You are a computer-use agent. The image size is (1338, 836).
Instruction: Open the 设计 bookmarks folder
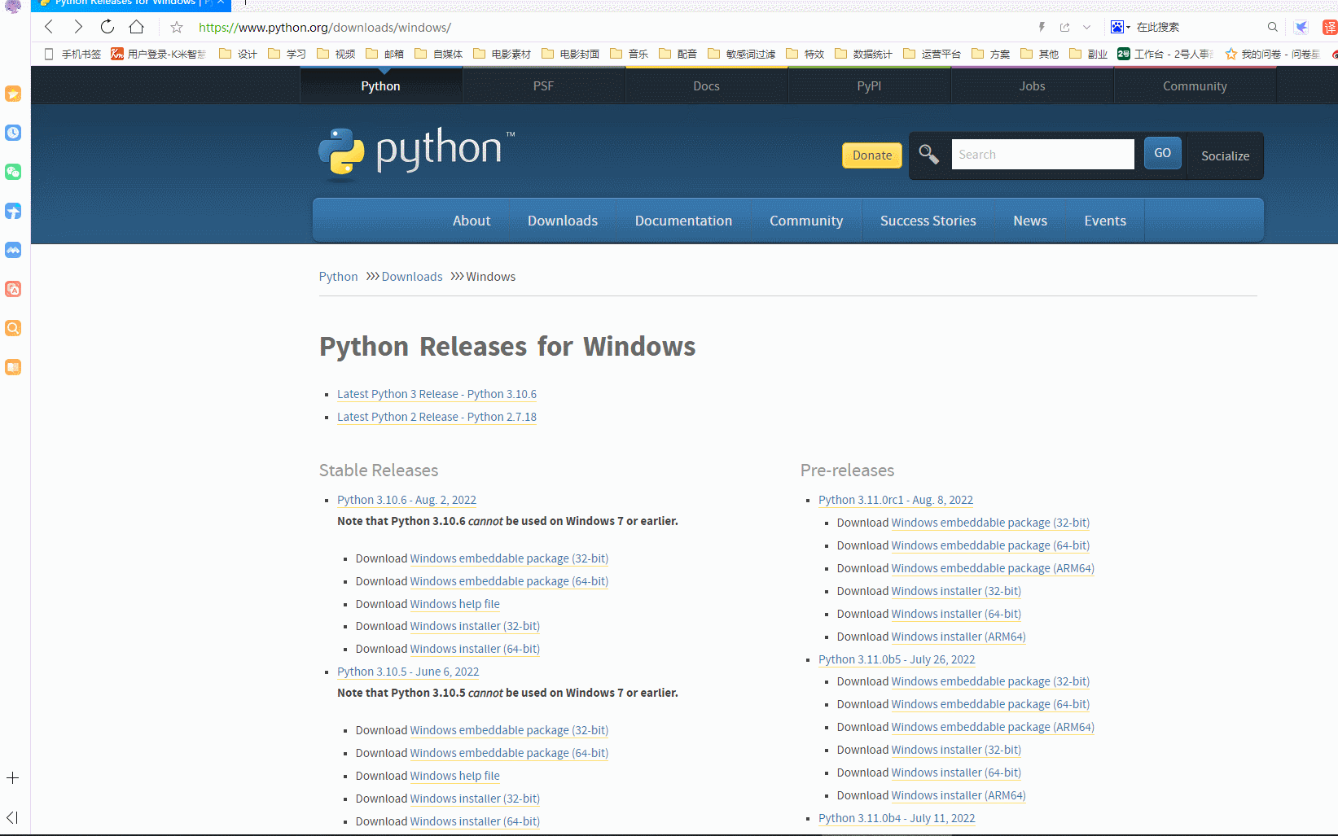pyautogui.click(x=238, y=54)
